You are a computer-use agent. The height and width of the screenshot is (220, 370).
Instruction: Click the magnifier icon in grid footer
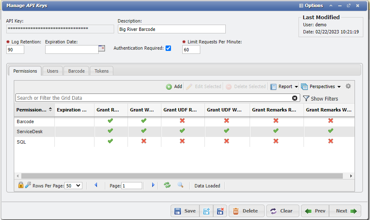tap(180, 185)
